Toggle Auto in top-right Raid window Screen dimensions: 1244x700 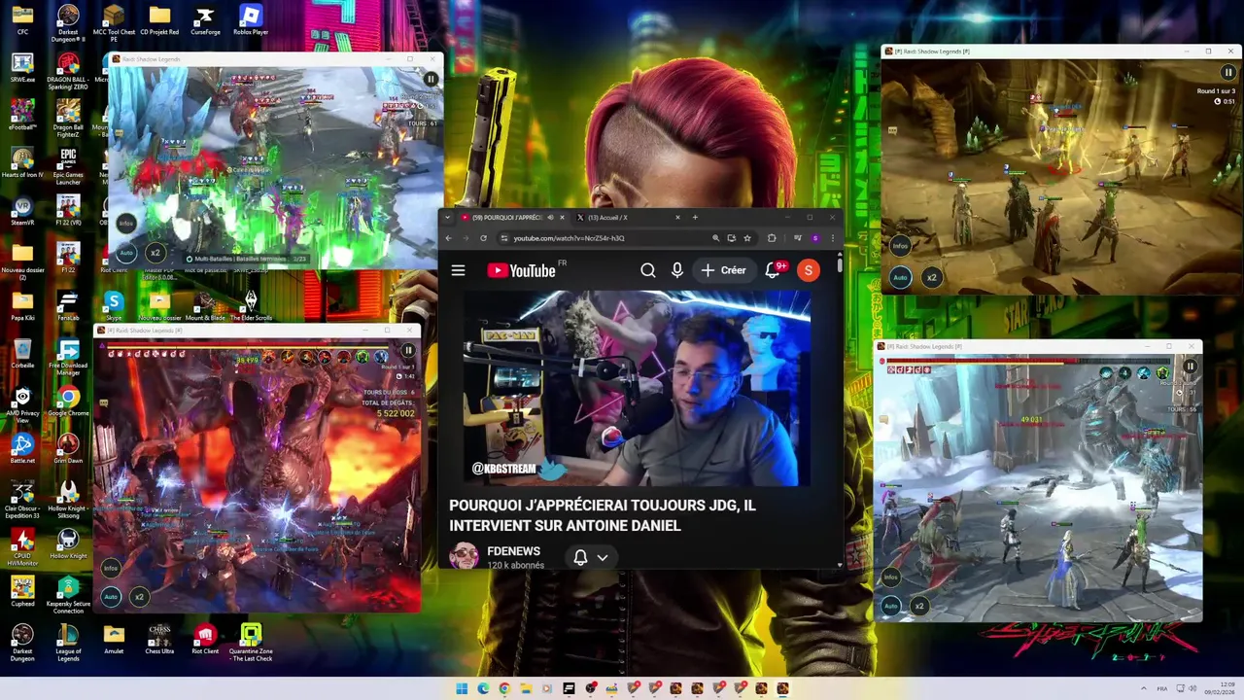point(900,277)
